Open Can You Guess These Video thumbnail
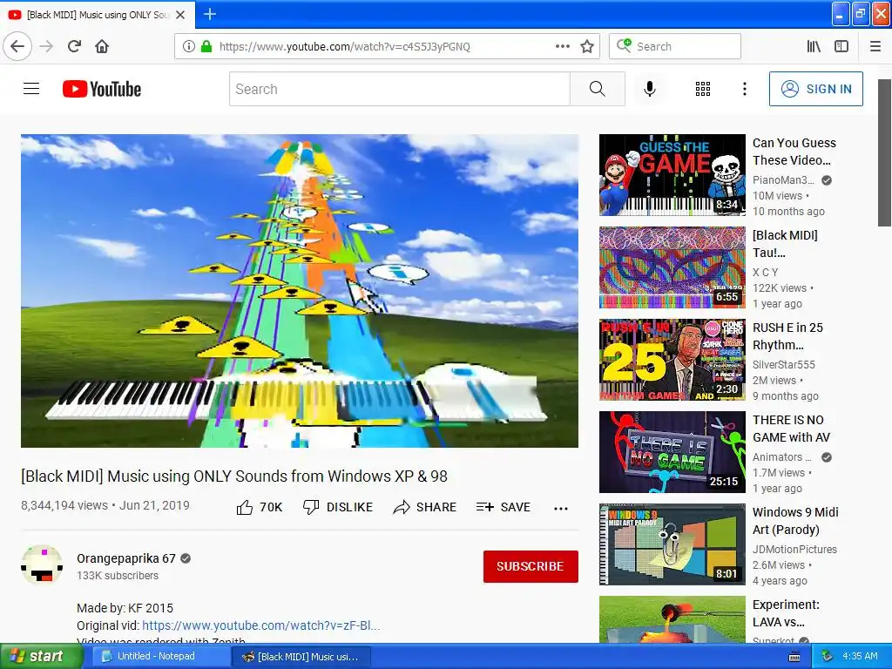Image resolution: width=892 pixels, height=669 pixels. tap(672, 174)
